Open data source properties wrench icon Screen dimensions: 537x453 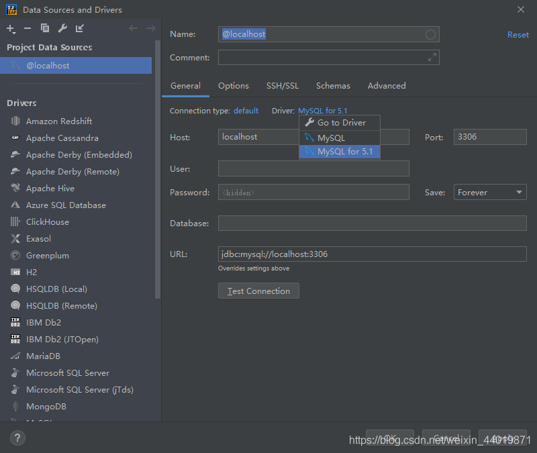(62, 28)
